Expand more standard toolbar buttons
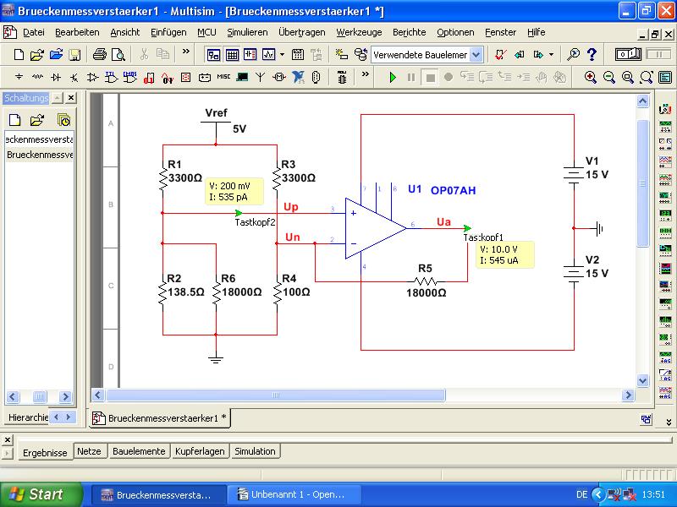The height and width of the screenshot is (507, 677). tap(185, 52)
